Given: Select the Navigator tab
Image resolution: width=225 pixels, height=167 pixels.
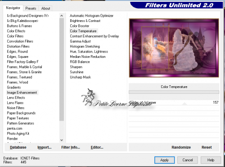Looking at the screenshot, I should pyautogui.click(x=13, y=8).
